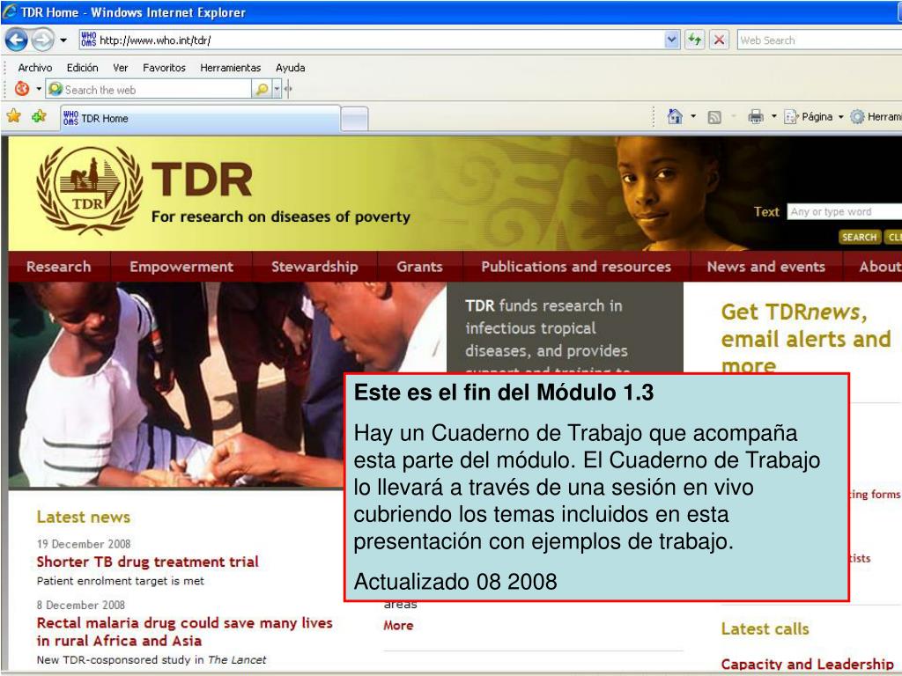902x676 pixels.
Task: Open the Página command bar menu
Action: tap(813, 117)
